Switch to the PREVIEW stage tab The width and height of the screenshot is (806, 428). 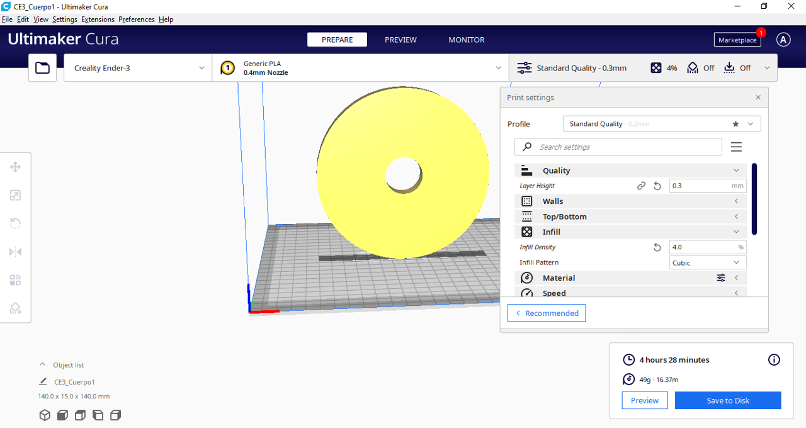pos(400,40)
